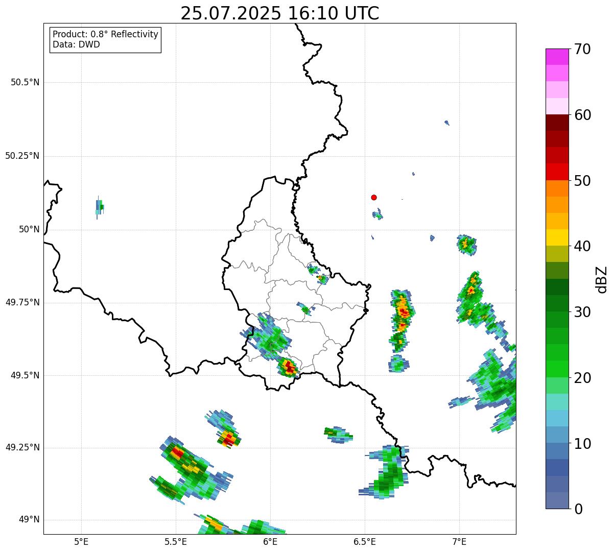
Task: Click the 6°E longitude label
Action: (x=271, y=541)
